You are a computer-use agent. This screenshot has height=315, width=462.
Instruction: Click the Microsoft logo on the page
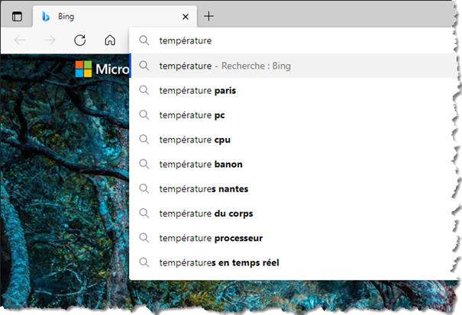(83, 69)
